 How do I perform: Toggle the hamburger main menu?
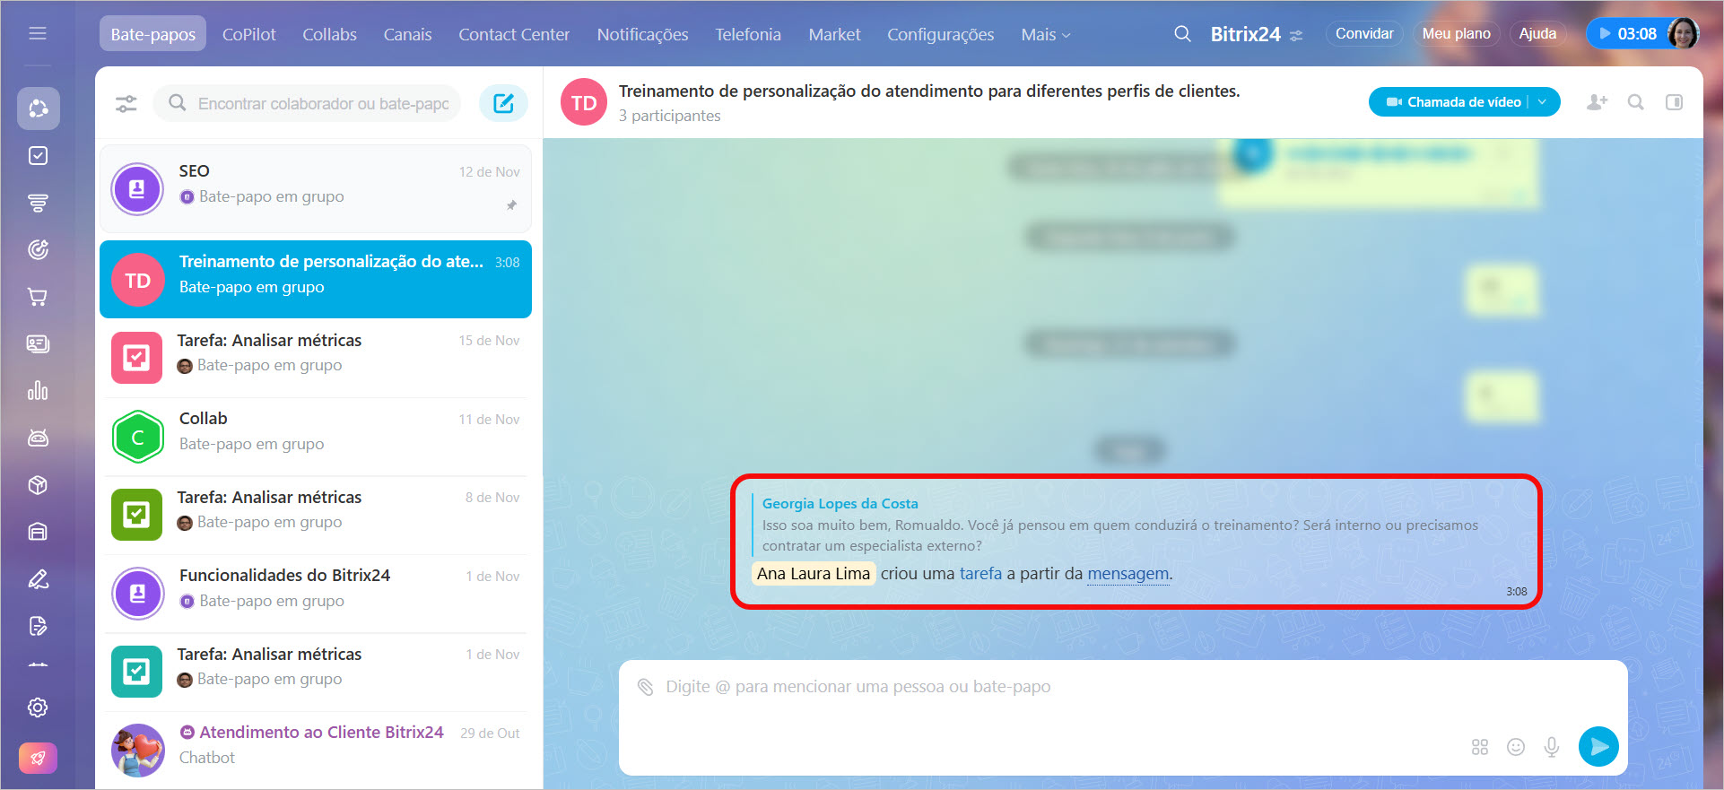[x=38, y=33]
